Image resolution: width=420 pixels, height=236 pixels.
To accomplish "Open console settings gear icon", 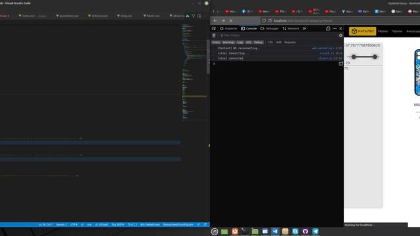I will (x=341, y=35).
